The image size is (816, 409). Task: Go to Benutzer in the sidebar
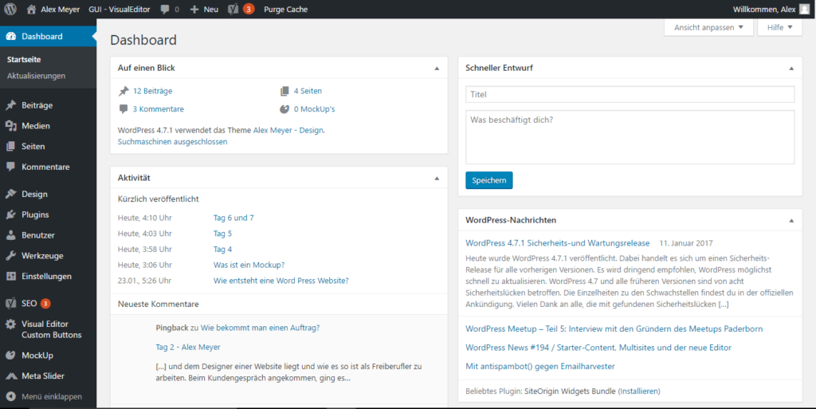[38, 235]
